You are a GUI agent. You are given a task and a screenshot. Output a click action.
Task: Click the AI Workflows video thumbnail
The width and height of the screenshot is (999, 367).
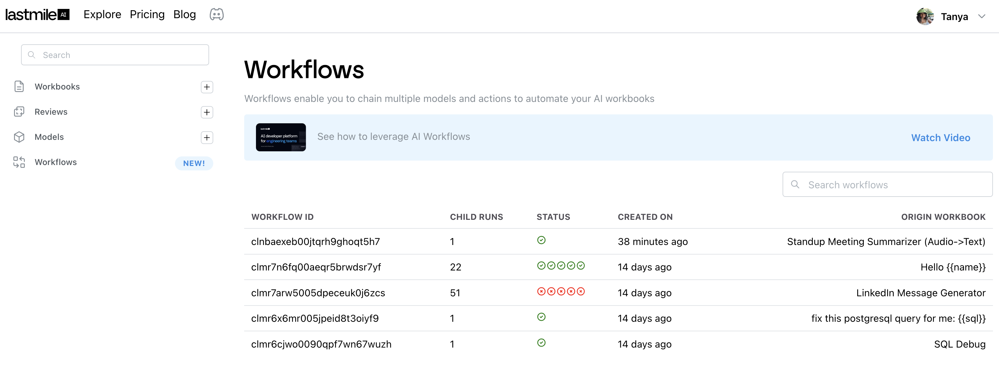pos(281,137)
